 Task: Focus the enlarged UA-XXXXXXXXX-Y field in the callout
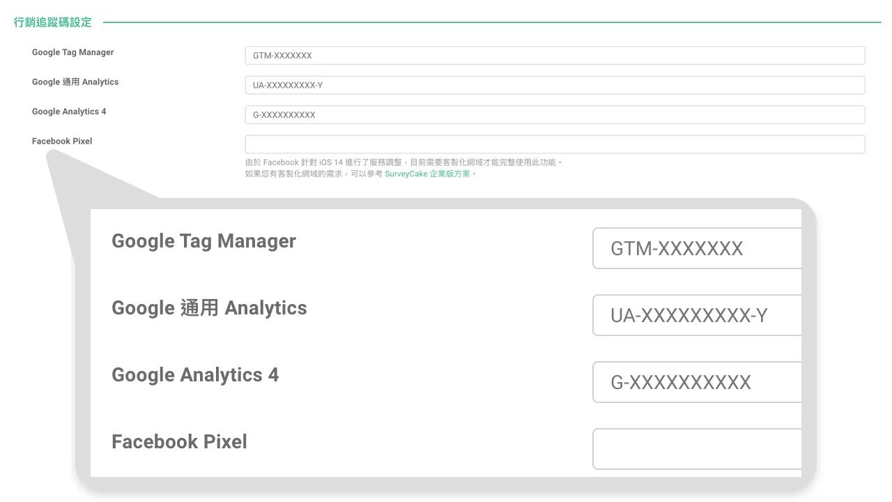coord(697,315)
